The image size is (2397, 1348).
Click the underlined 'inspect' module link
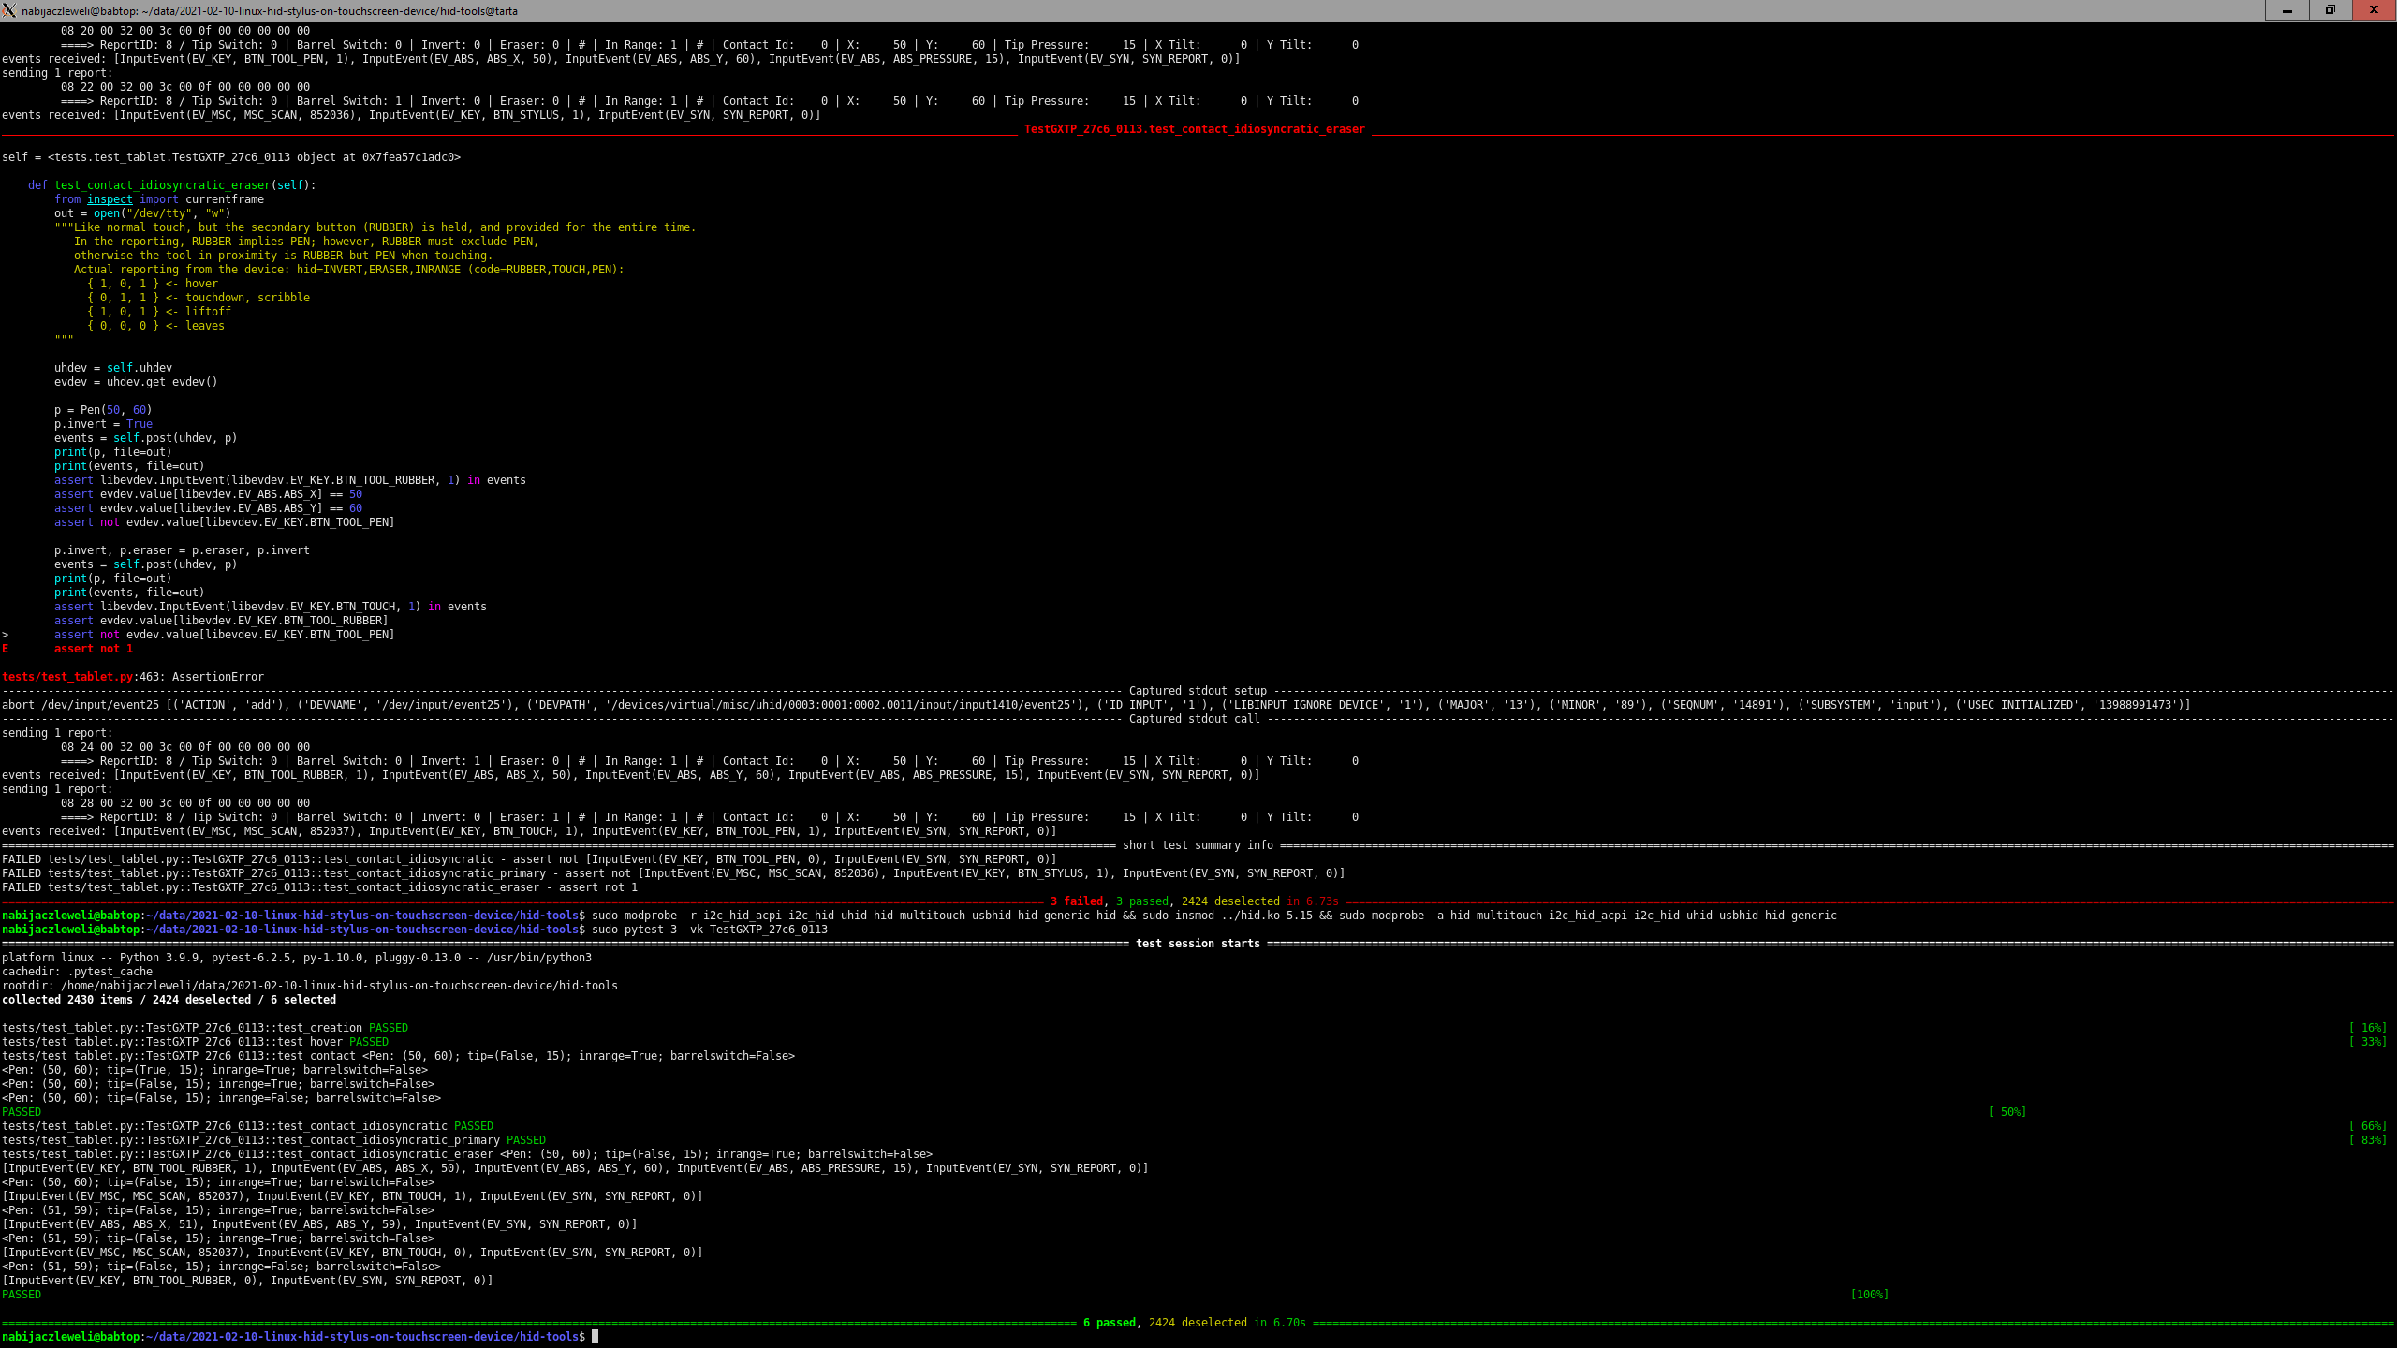[x=110, y=199]
